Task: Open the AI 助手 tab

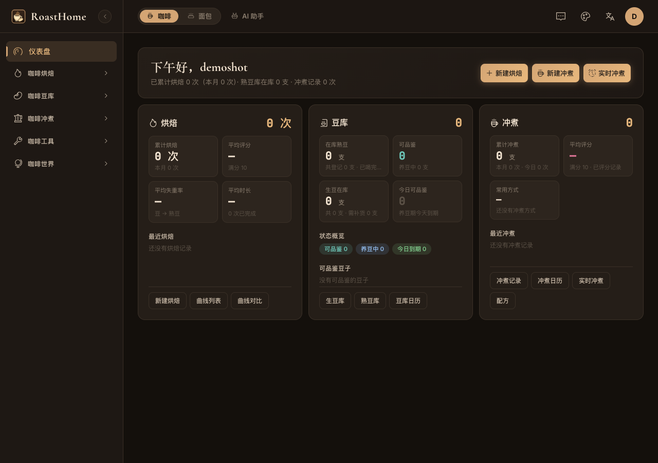Action: 247,16
